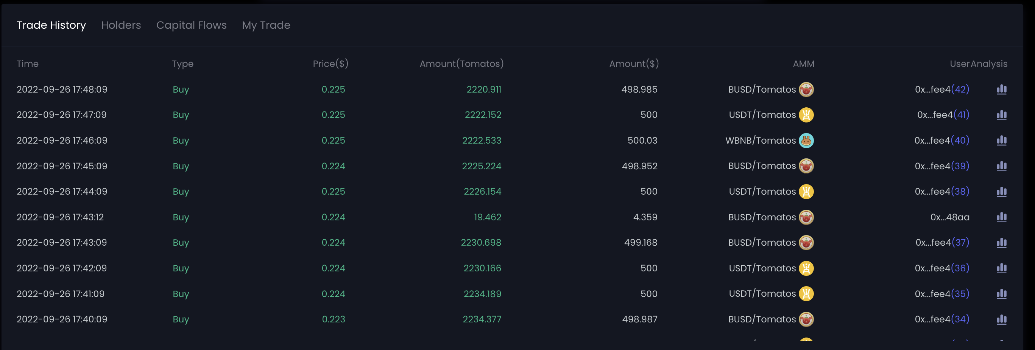Click the Time column header
This screenshot has width=1035, height=350.
(28, 64)
